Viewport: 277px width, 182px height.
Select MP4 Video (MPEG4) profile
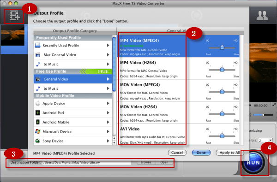[x=178, y=46]
